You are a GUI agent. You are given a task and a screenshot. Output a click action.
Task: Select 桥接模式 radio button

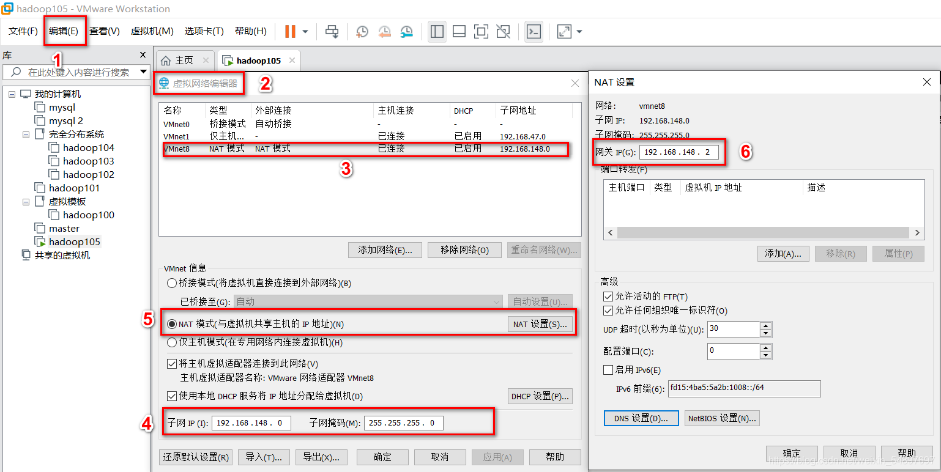pos(172,284)
